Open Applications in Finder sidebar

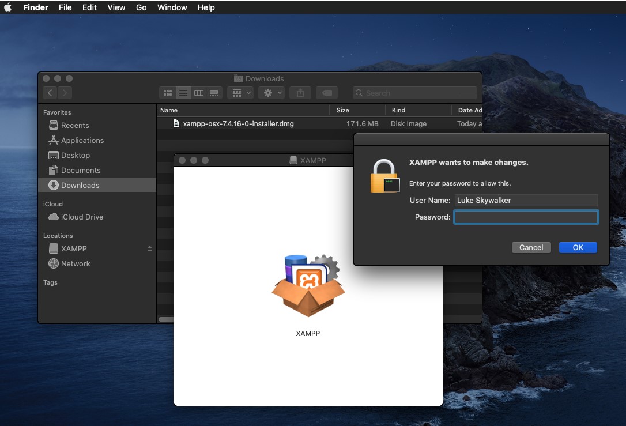pyautogui.click(x=97, y=140)
